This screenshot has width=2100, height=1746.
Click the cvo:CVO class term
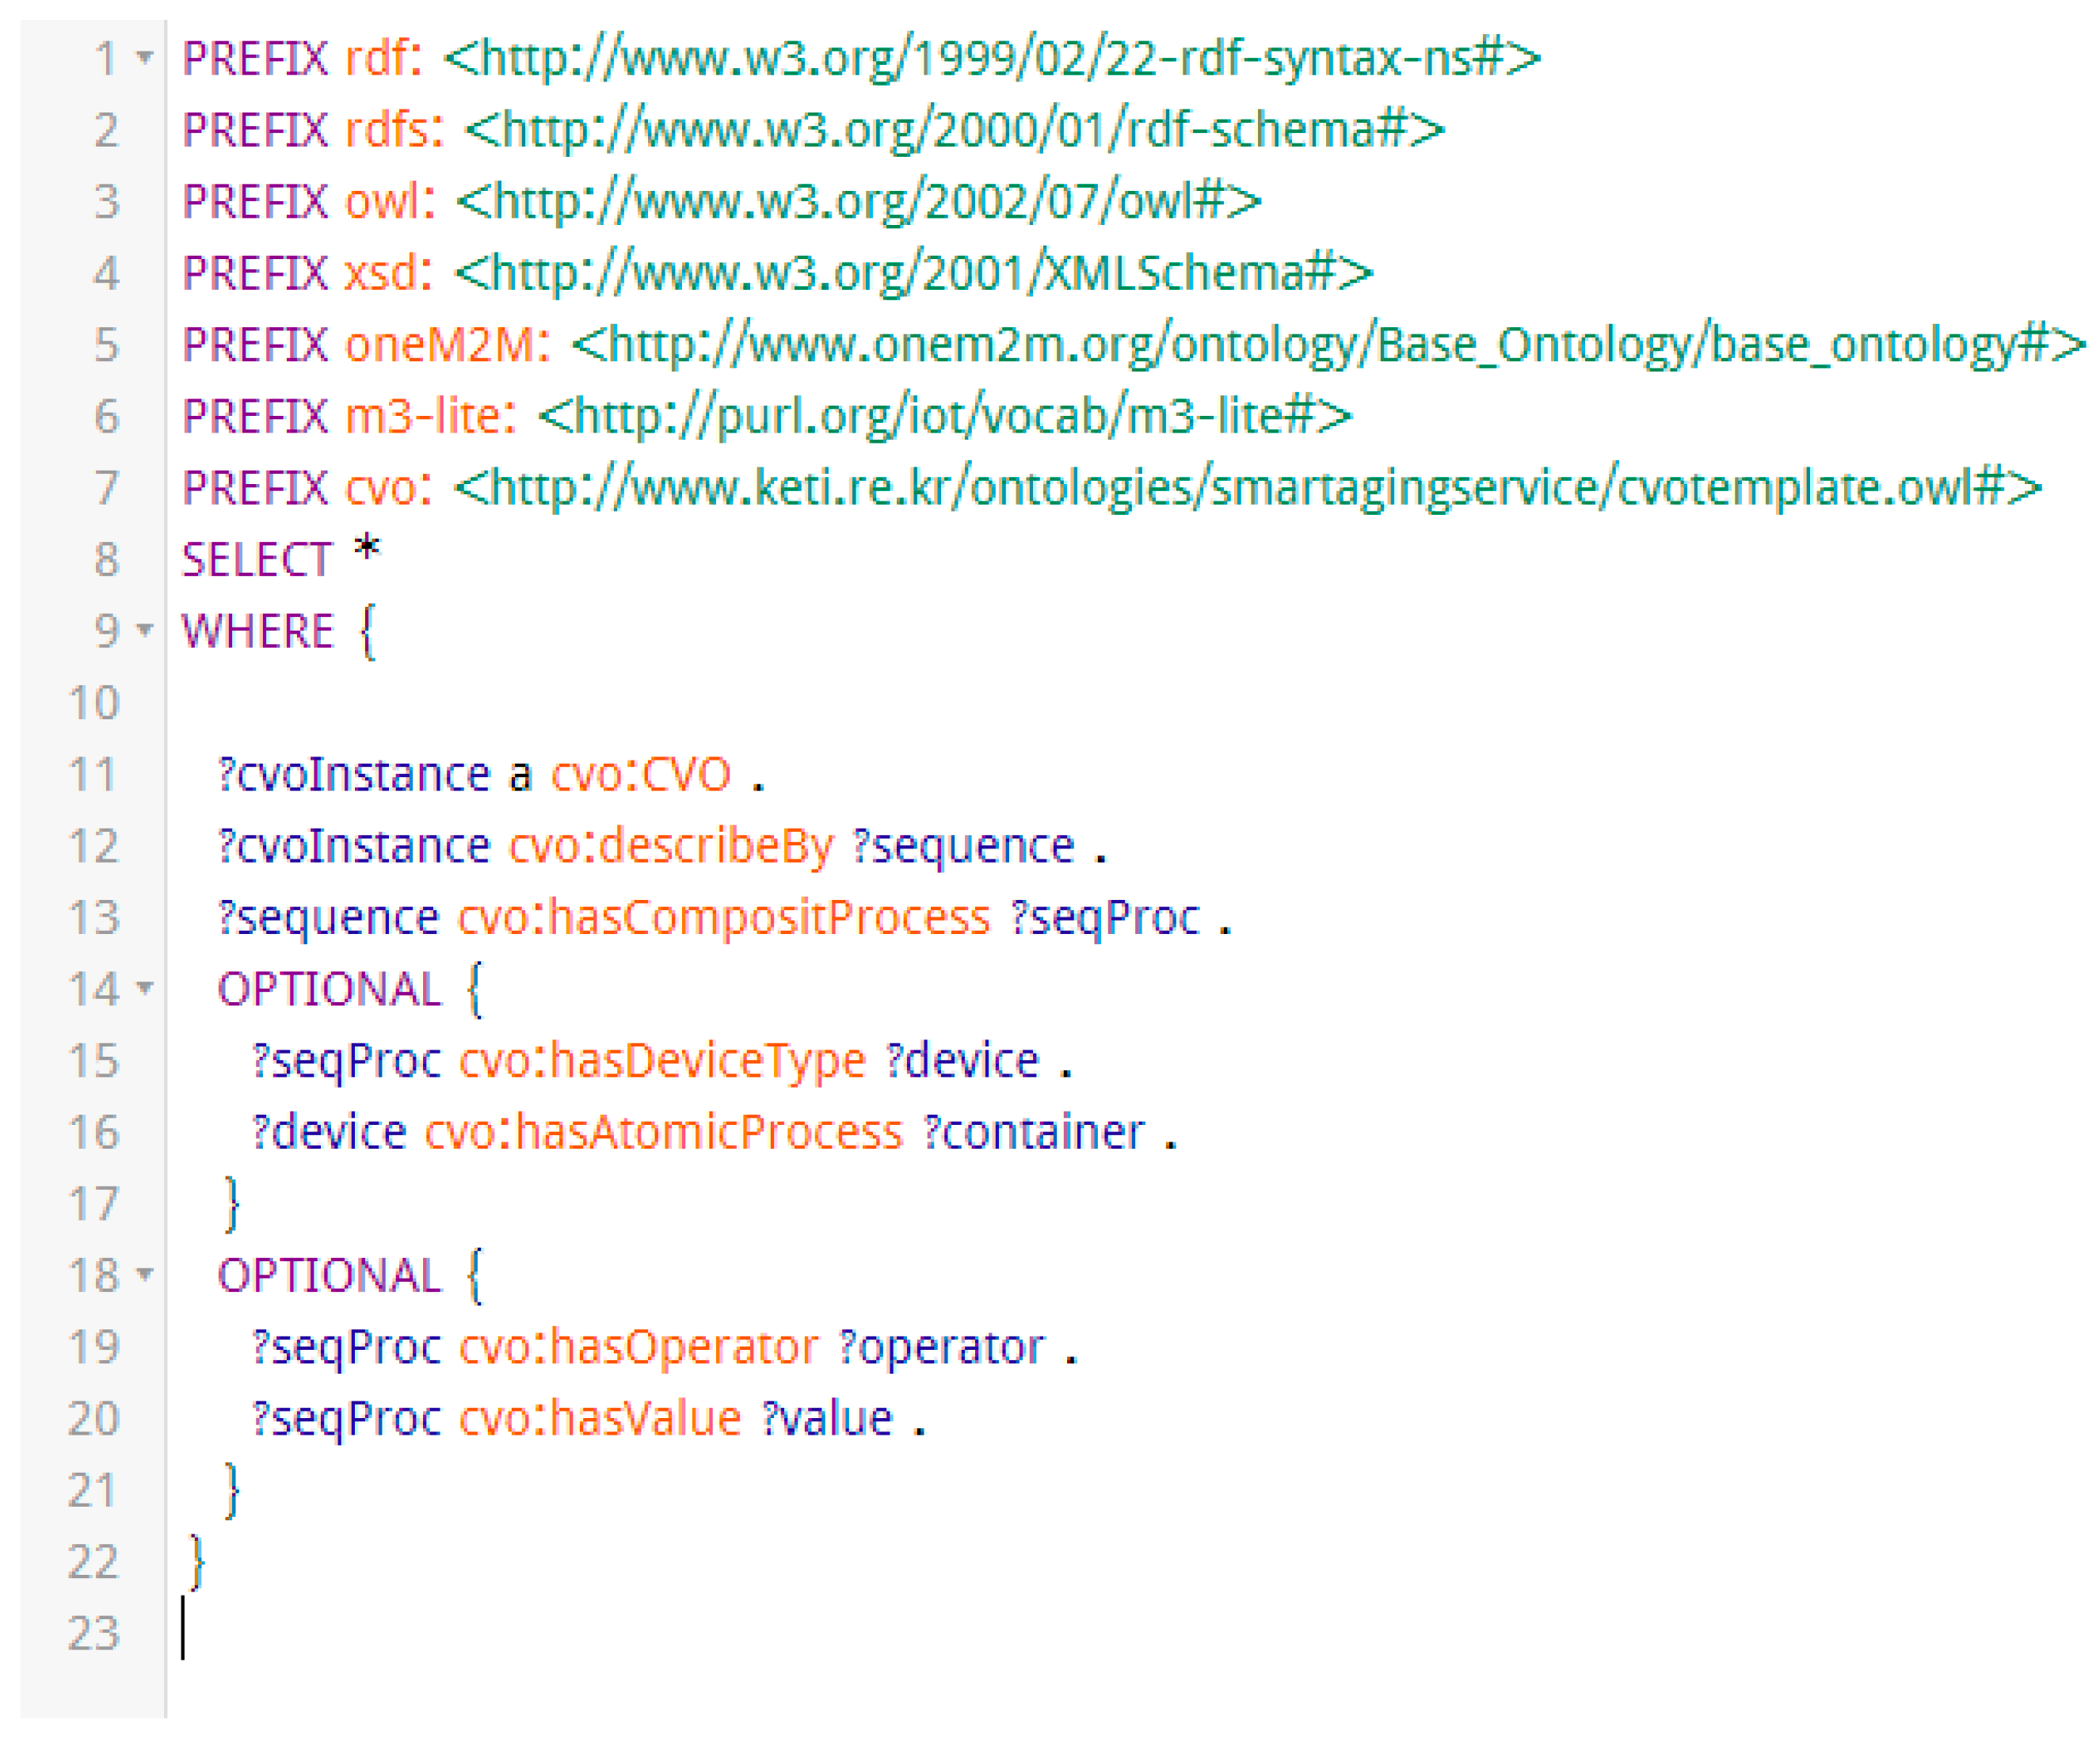pyautogui.click(x=640, y=775)
